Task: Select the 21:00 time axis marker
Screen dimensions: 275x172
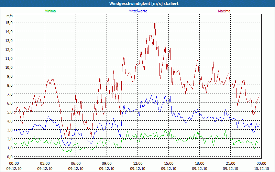Action: (231, 163)
